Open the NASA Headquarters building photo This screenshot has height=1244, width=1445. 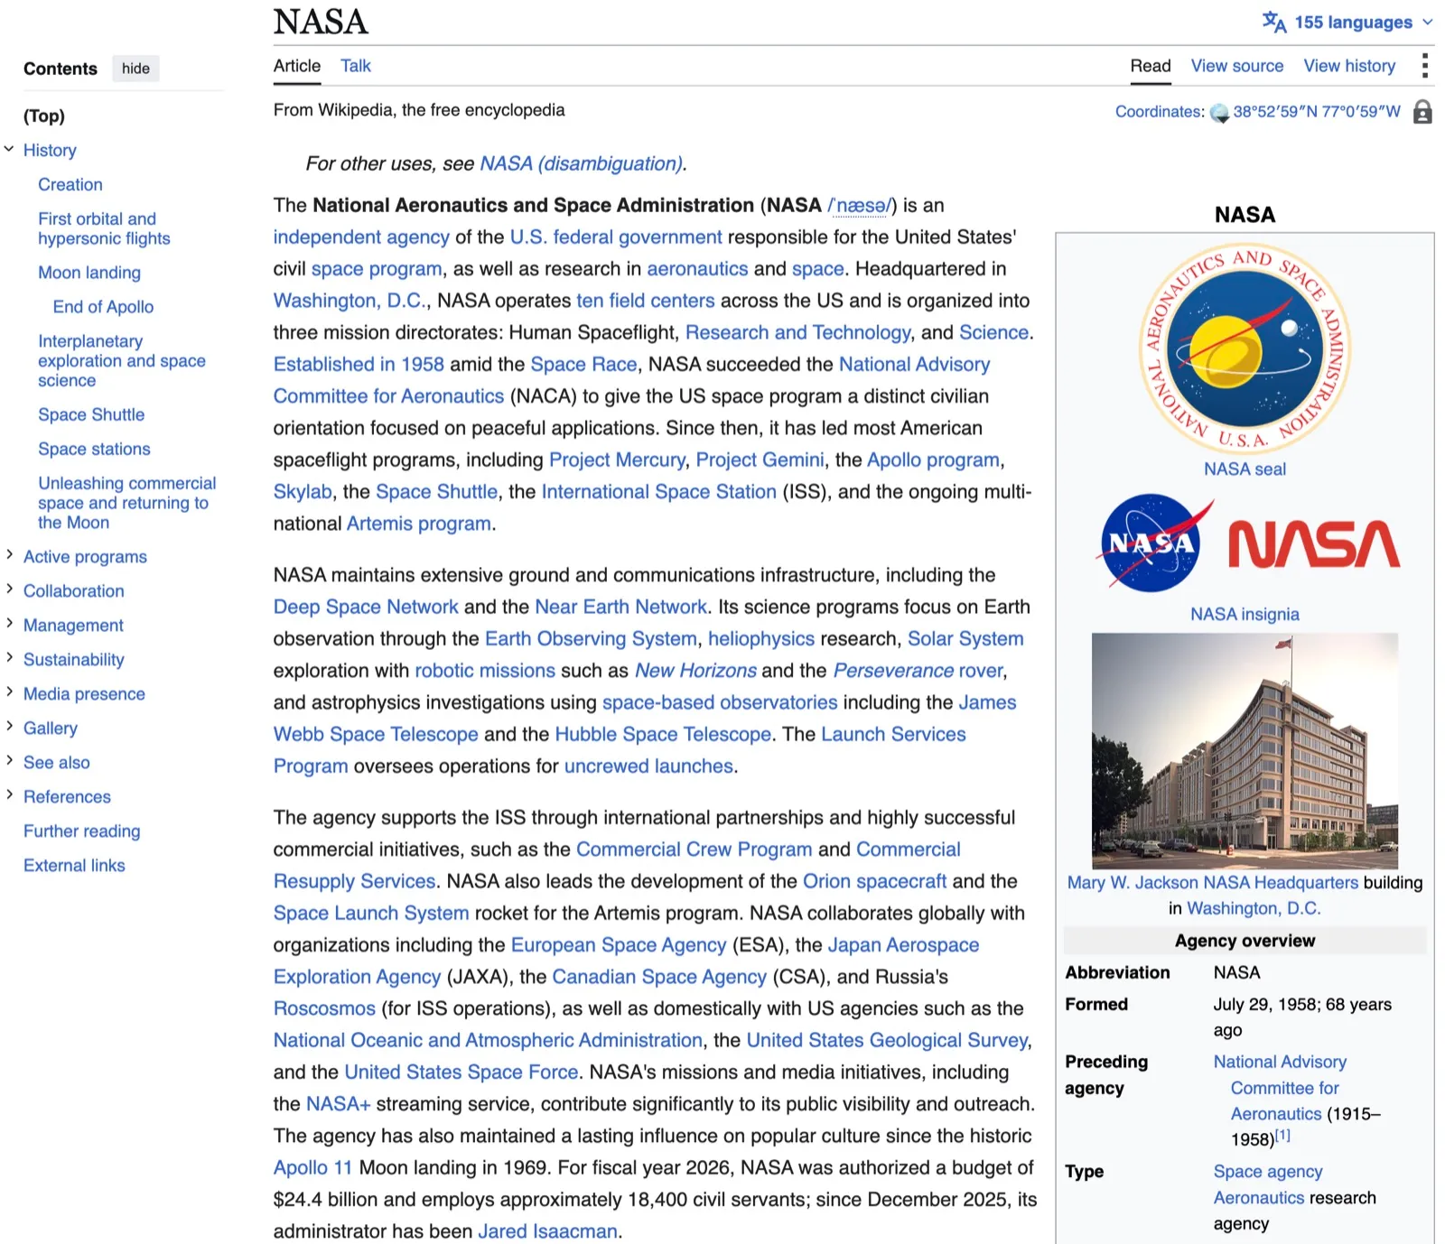tap(1245, 750)
